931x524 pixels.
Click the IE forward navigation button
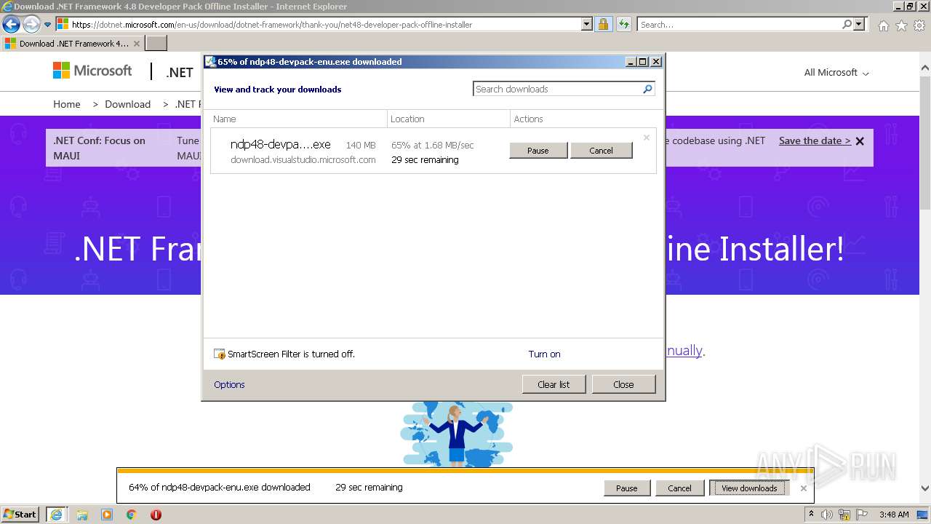[31, 24]
